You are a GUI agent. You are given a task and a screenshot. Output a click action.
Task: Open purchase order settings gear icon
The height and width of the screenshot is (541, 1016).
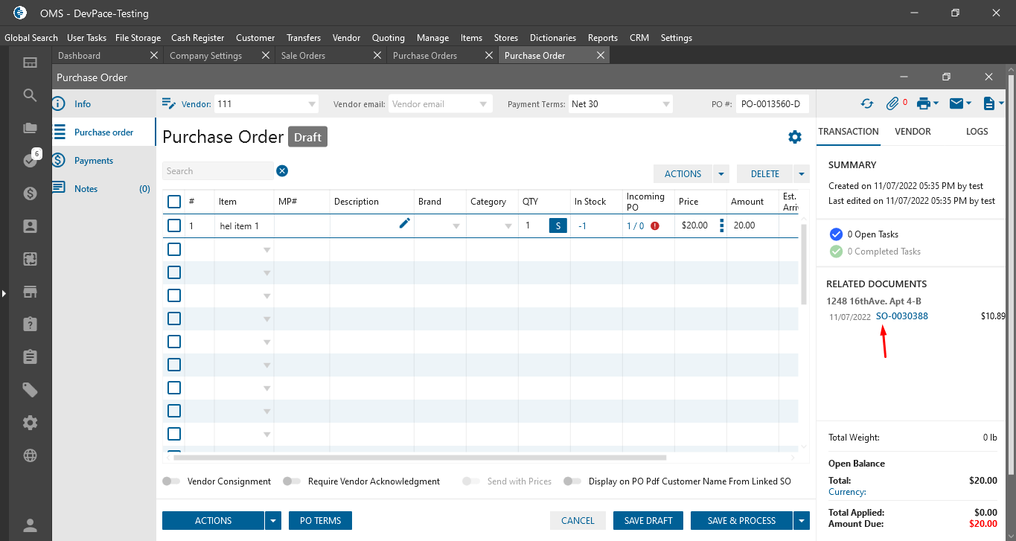pos(795,137)
